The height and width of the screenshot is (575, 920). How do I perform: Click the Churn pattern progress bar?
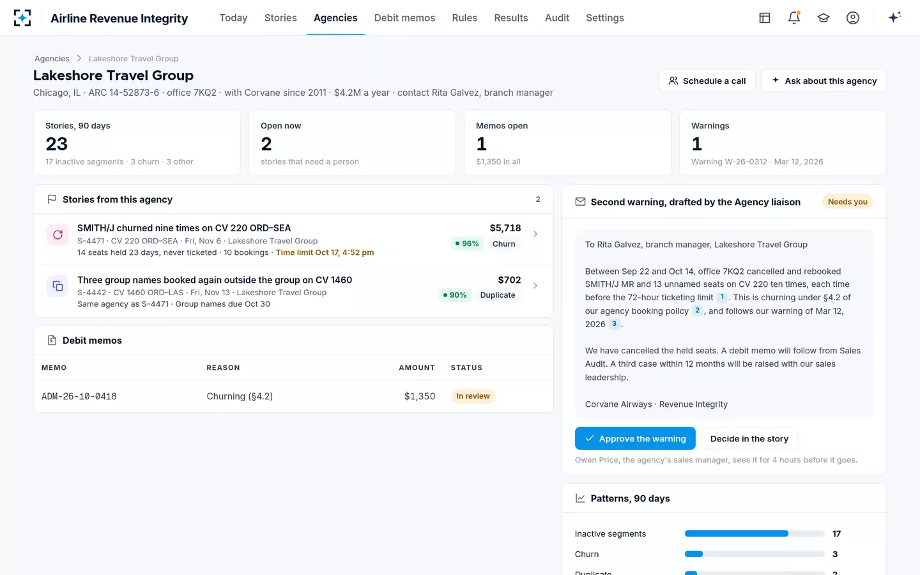coord(755,554)
